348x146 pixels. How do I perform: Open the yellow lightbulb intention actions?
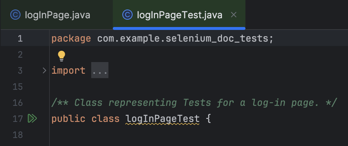[x=61, y=55]
